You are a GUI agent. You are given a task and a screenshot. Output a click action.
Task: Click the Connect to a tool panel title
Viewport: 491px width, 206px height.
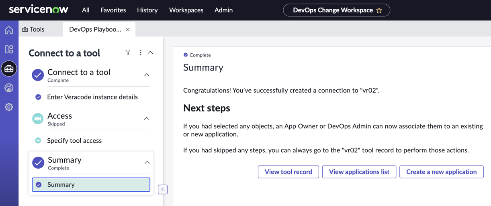(64, 53)
